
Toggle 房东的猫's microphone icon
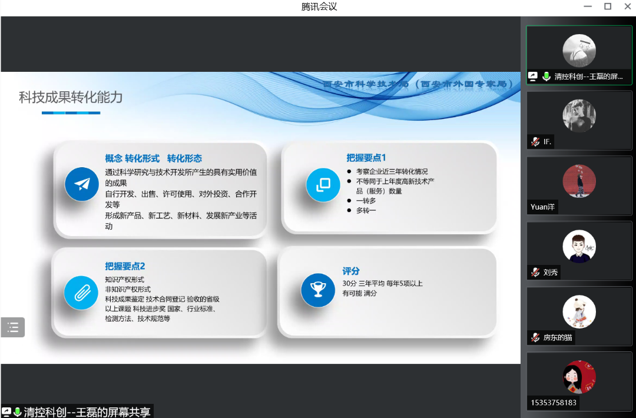pos(534,338)
